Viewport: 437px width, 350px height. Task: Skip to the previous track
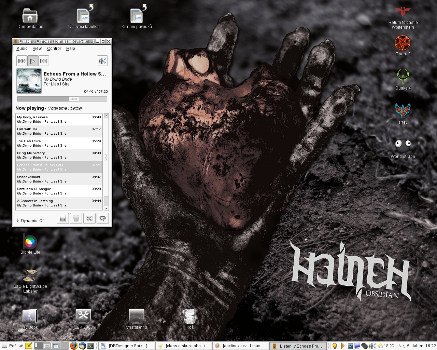22,61
